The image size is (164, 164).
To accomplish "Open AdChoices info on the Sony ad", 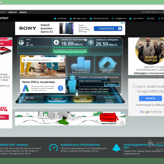I will [x=122, y=23].
